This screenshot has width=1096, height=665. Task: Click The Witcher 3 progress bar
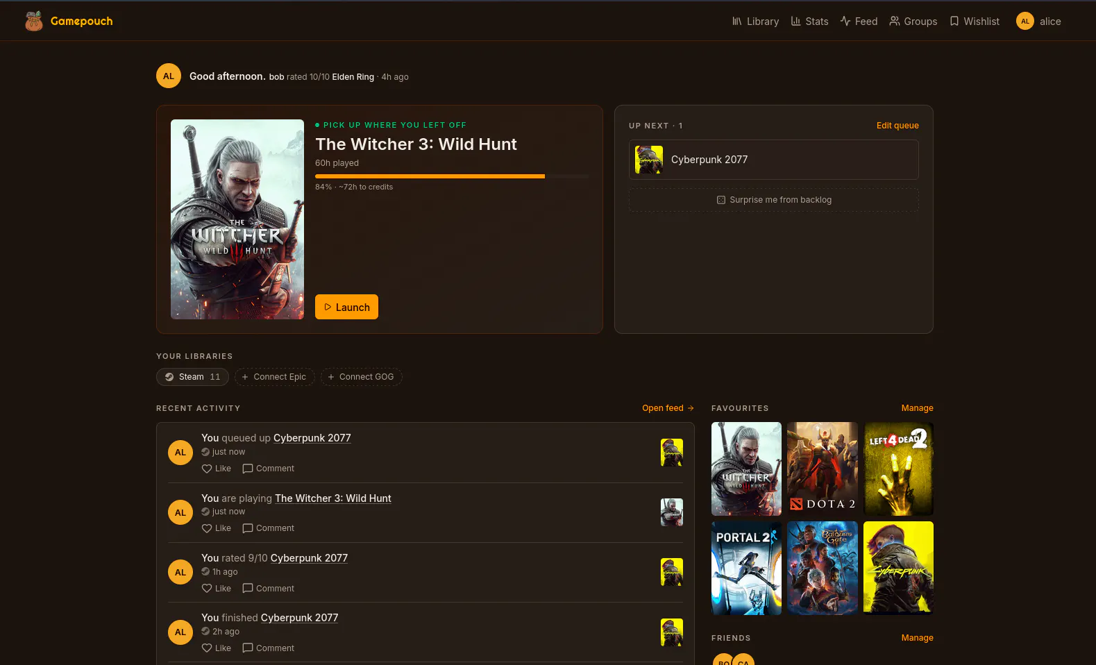pos(452,176)
